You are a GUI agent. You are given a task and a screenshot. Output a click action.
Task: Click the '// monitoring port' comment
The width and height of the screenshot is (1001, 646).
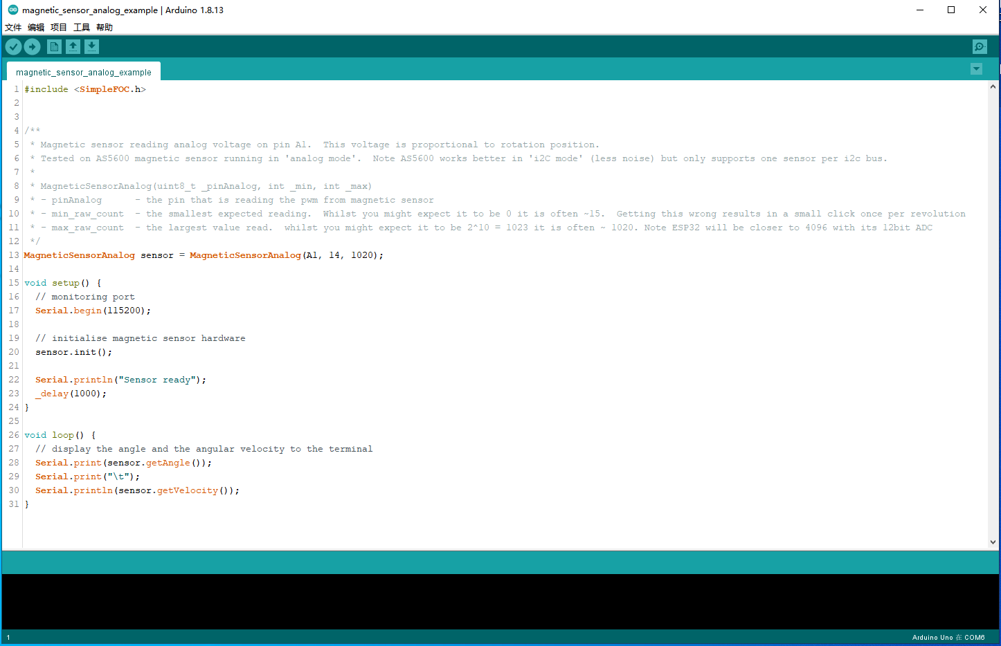(x=85, y=297)
